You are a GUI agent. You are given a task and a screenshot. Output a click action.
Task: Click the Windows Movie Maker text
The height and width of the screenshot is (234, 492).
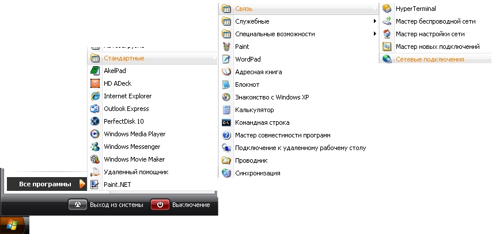coord(134,159)
